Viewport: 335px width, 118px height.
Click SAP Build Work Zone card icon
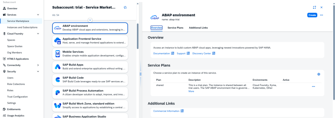(x=58, y=106)
